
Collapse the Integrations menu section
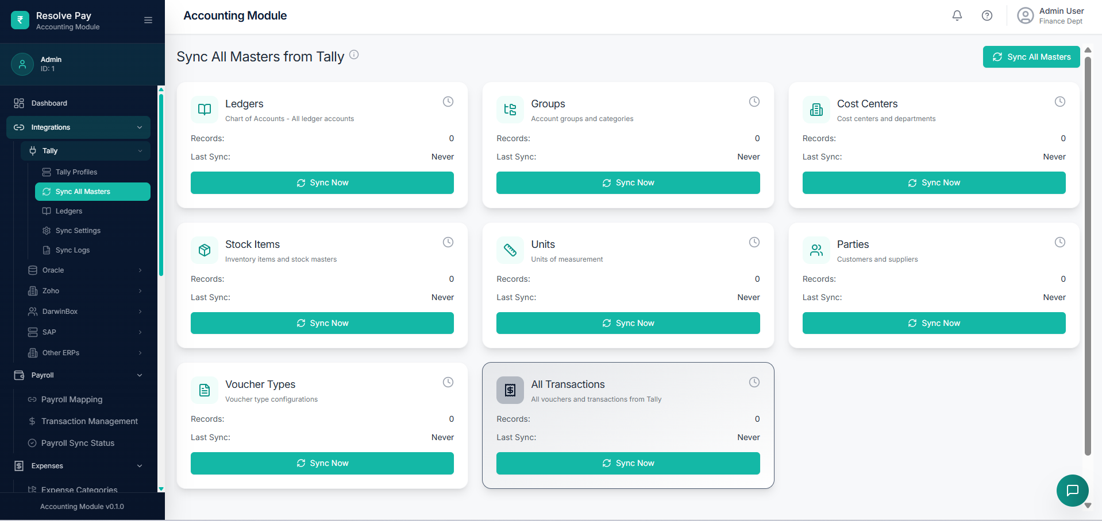click(78, 127)
